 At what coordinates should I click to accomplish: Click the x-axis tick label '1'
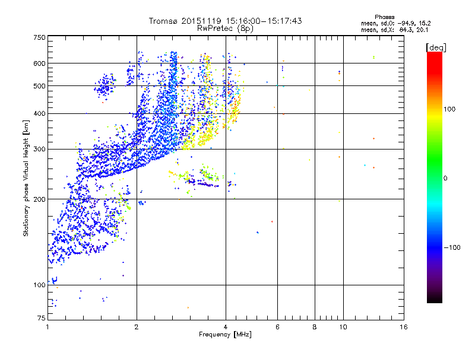47,327
